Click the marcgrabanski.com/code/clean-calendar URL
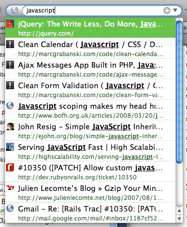Screen dimensions: 187x227 tap(91, 54)
